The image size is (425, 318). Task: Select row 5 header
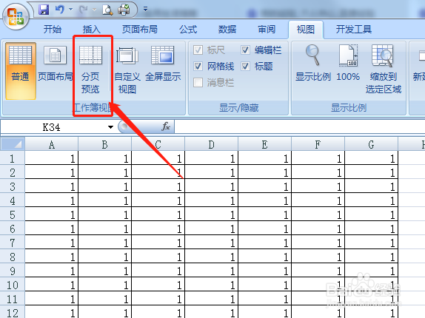point(12,214)
